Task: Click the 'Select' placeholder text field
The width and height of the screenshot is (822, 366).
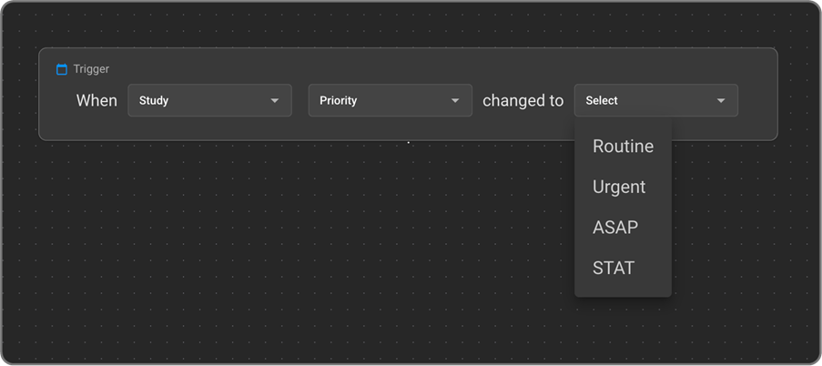Action: point(637,101)
